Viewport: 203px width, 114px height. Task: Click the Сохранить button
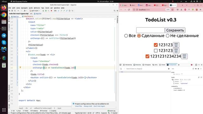[175, 30]
